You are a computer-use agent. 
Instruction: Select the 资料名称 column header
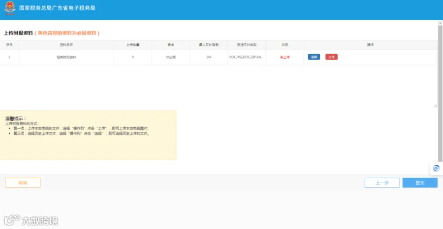(x=66, y=45)
